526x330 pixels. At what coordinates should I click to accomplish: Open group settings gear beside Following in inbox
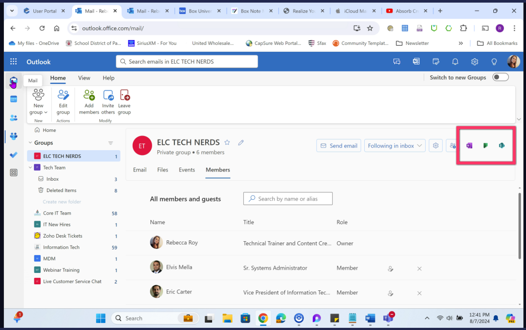(x=436, y=146)
